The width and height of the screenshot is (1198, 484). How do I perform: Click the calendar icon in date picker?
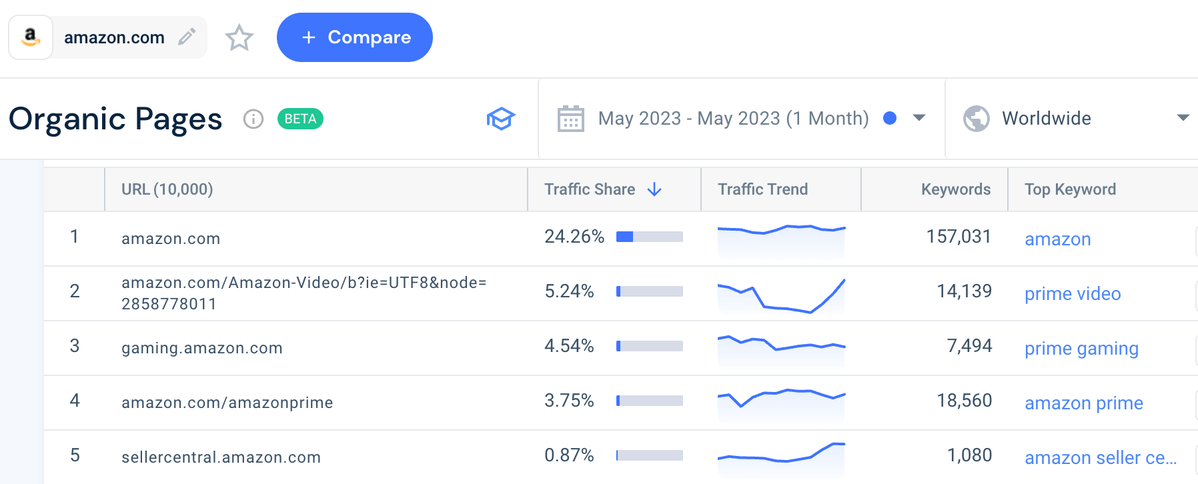[x=570, y=119]
